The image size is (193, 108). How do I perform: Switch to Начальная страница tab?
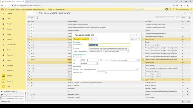pos(10,91)
